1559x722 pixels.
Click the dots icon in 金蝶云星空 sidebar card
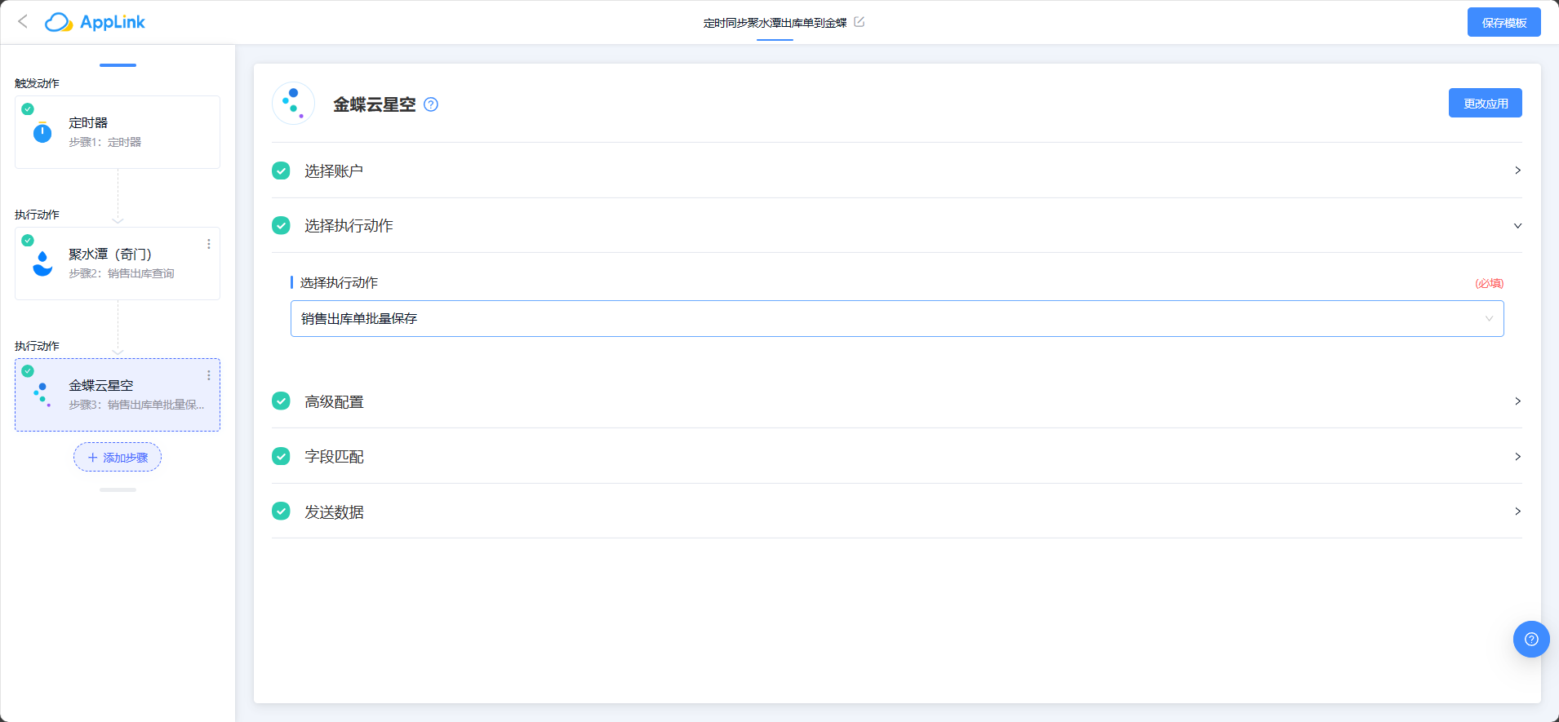click(42, 395)
